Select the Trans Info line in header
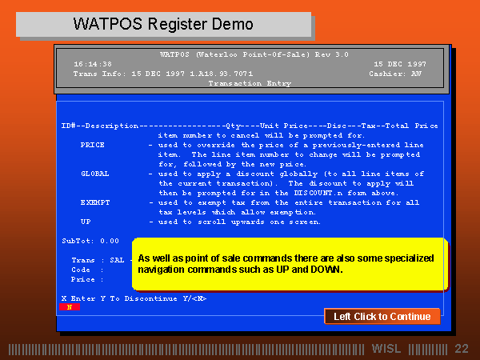This screenshot has height=360, width=480. click(x=163, y=73)
